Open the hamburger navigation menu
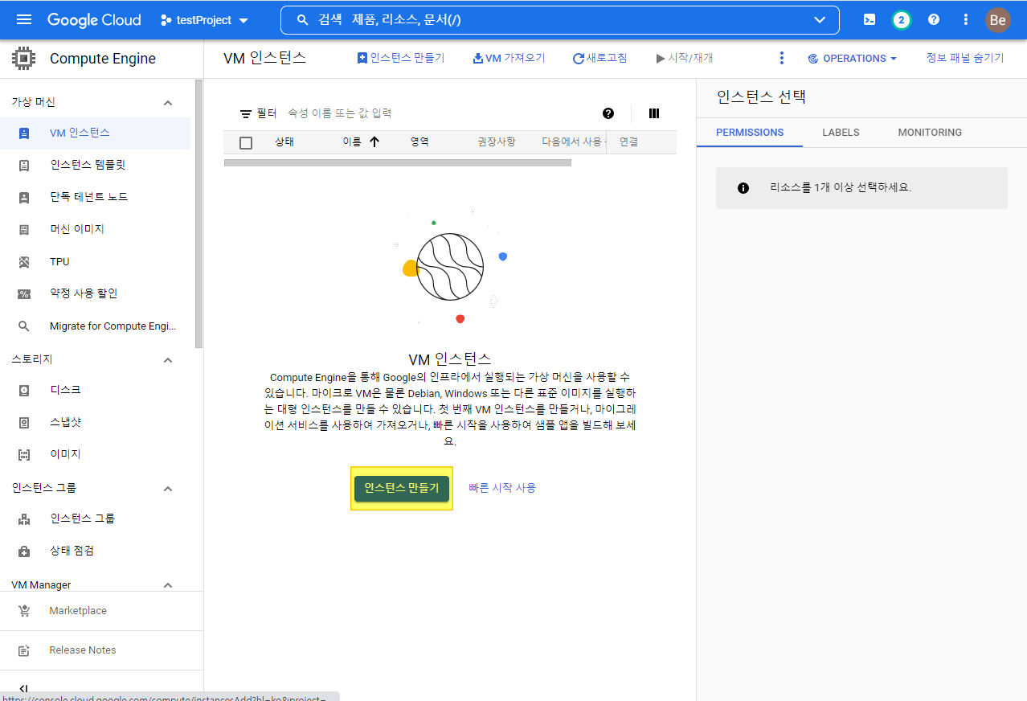 pos(24,20)
